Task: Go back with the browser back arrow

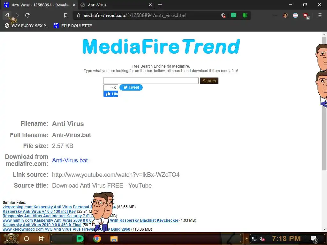Action: (x=7, y=15)
